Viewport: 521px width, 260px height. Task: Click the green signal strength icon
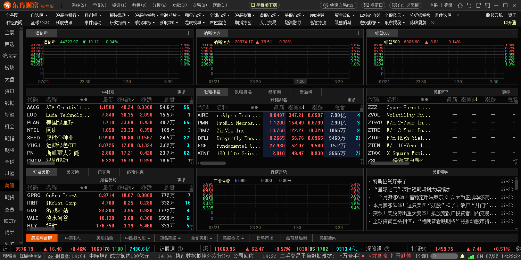(x=471, y=256)
